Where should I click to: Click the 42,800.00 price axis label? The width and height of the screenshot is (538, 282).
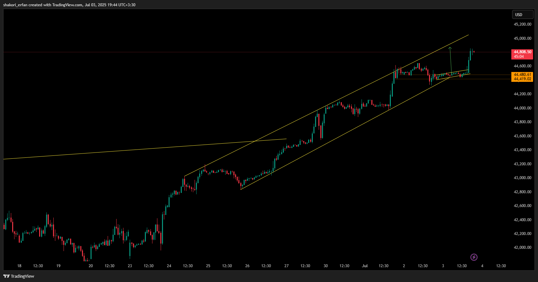523,192
